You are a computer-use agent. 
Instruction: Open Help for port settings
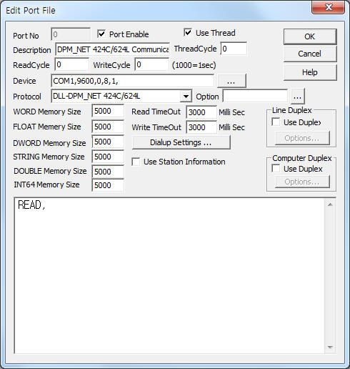click(310, 72)
